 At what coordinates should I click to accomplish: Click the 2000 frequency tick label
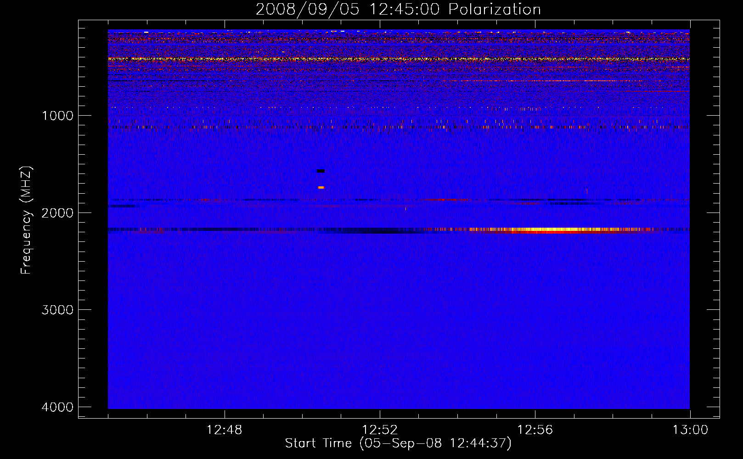pos(57,213)
